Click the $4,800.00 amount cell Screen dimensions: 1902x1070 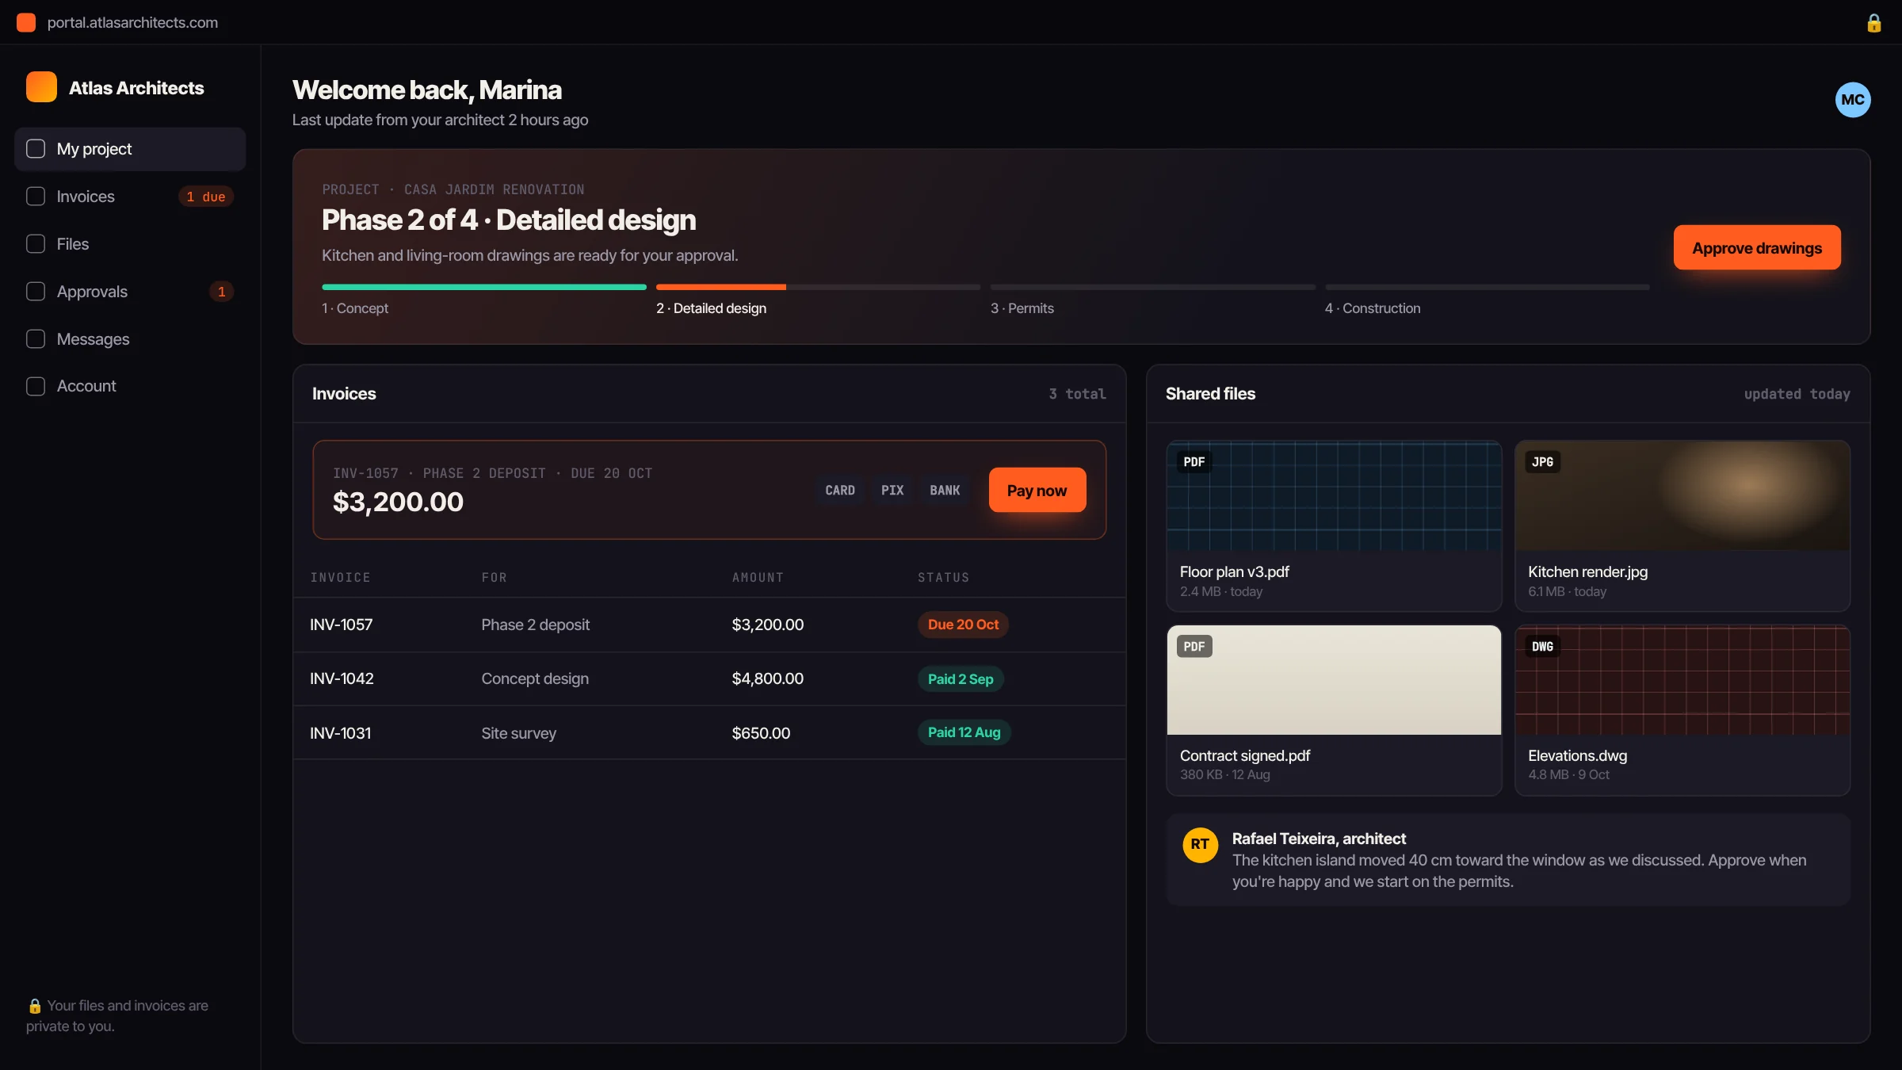pyautogui.click(x=767, y=678)
